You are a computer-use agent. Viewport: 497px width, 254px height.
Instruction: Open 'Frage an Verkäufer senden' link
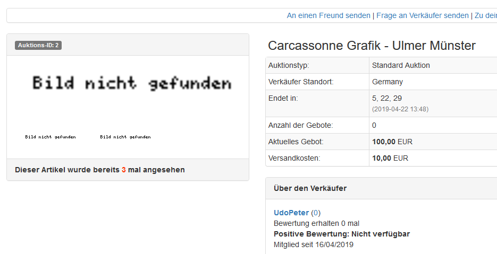click(422, 15)
